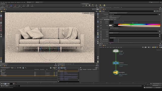
Task: Click the stop playback button
Action: tap(5, 84)
